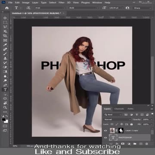Toggle lock all padlock icon
This screenshot has width=155, height=155.
131,124
